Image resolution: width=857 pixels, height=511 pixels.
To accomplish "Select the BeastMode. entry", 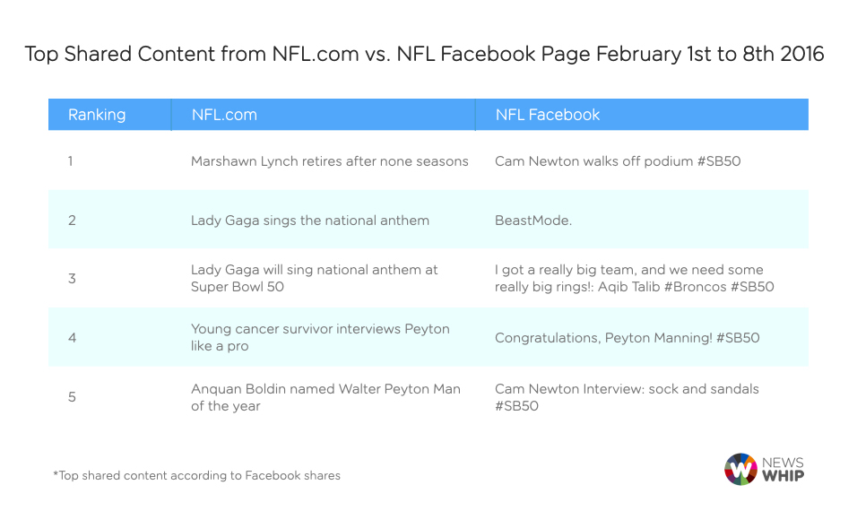I will coord(532,220).
